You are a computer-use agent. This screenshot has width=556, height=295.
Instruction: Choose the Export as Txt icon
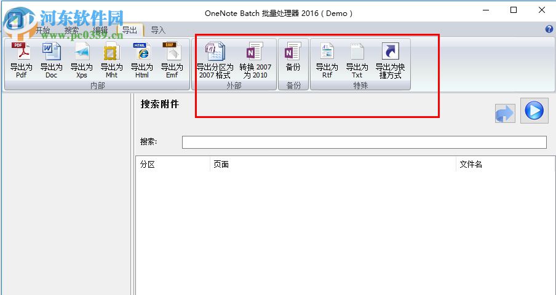click(x=357, y=60)
